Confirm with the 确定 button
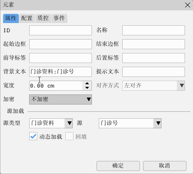 pos(118,166)
